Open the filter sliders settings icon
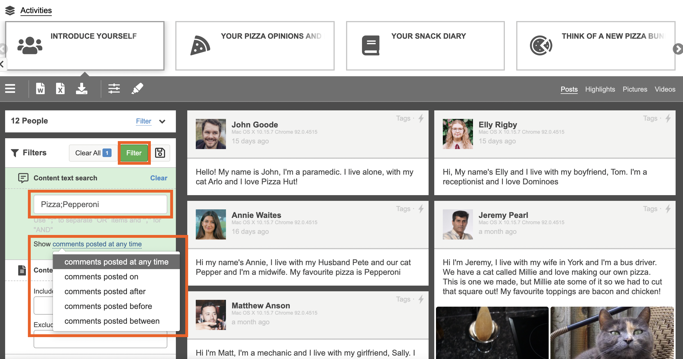Viewport: 683px width, 359px height. click(x=114, y=89)
